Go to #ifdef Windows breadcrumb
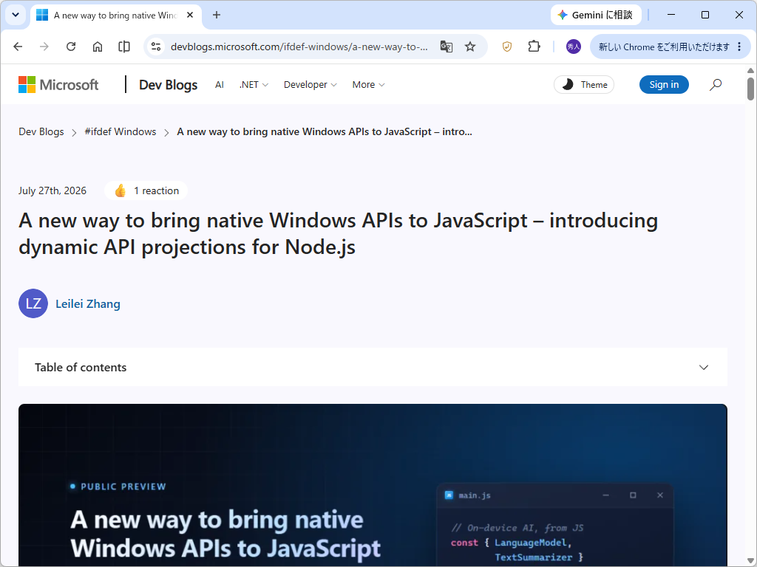Screen dimensions: 757x567 click(x=120, y=131)
